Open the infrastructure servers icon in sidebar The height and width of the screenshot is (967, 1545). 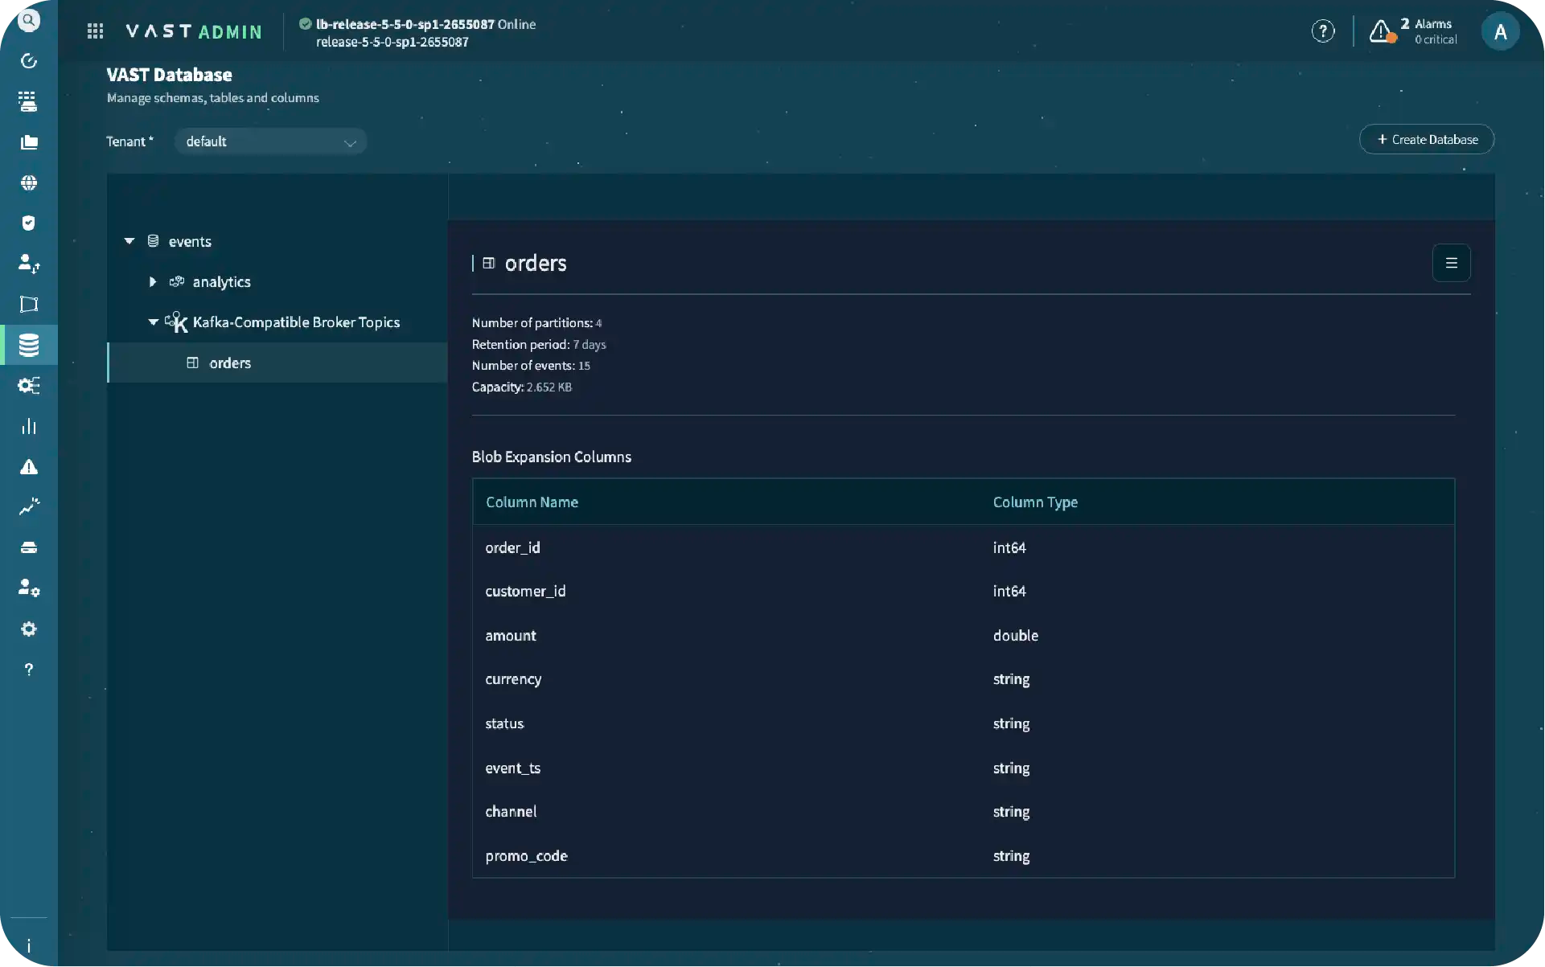(x=29, y=101)
